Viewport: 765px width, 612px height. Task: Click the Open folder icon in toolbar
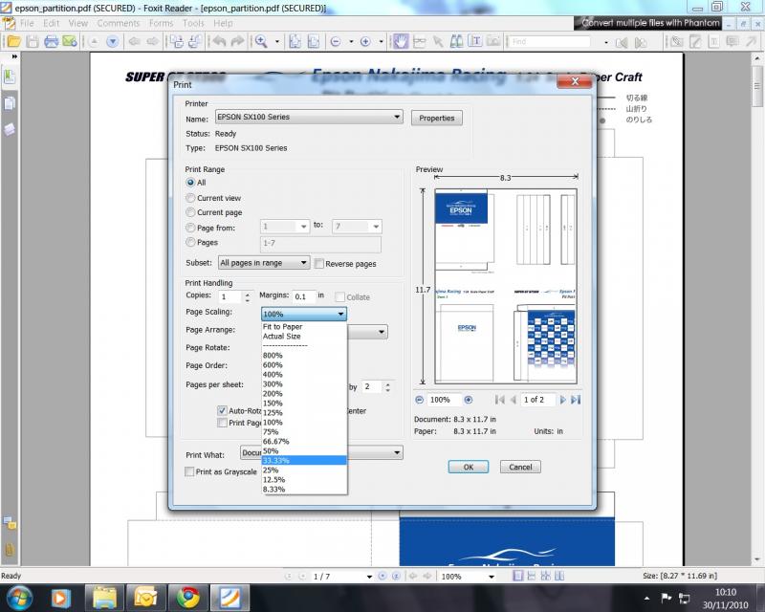tap(12, 42)
